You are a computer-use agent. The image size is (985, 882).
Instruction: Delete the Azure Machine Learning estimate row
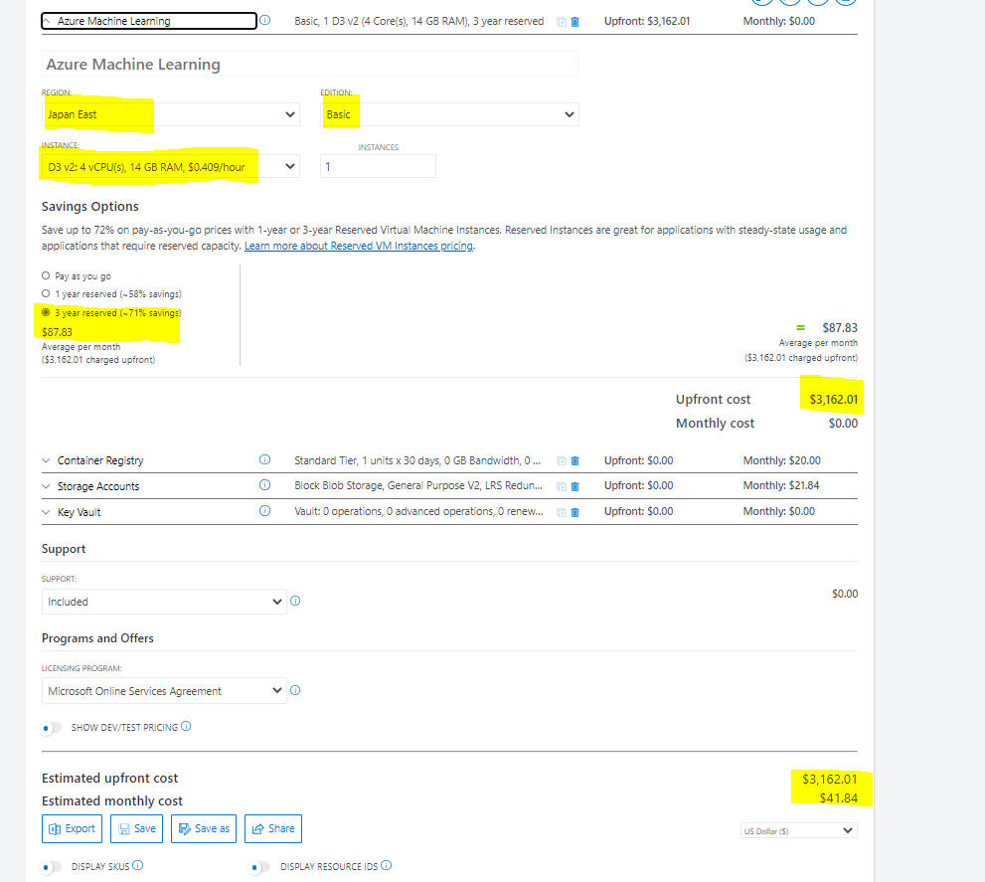tap(575, 21)
